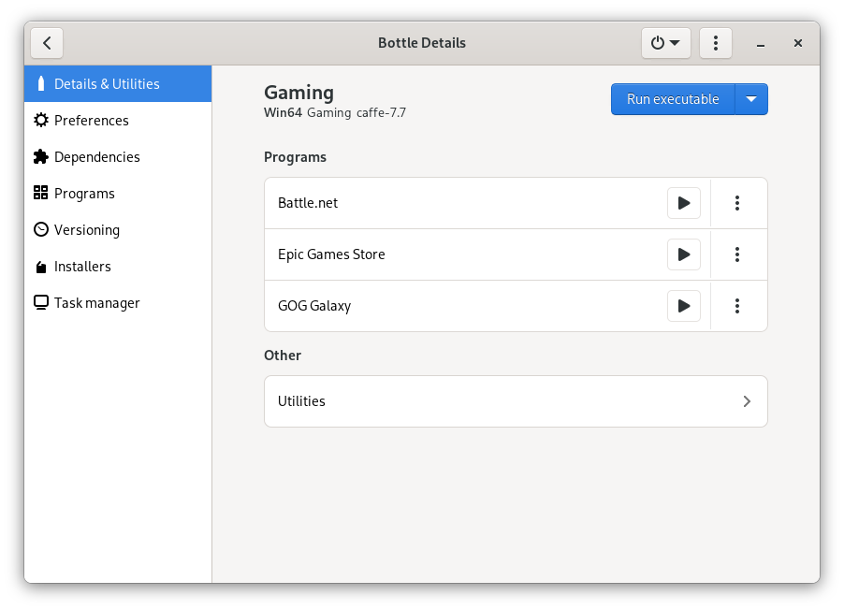Go to the Dependencies section

click(118, 157)
